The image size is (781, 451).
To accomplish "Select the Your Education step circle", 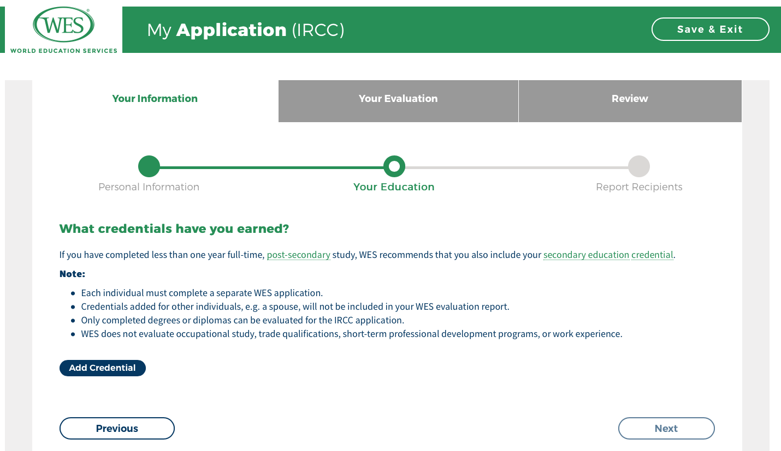I will (x=394, y=166).
